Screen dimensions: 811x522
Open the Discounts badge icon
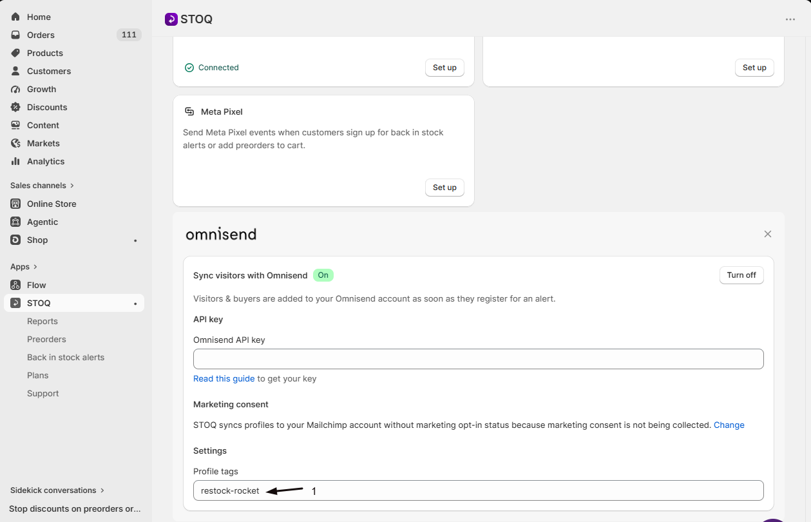pos(15,107)
